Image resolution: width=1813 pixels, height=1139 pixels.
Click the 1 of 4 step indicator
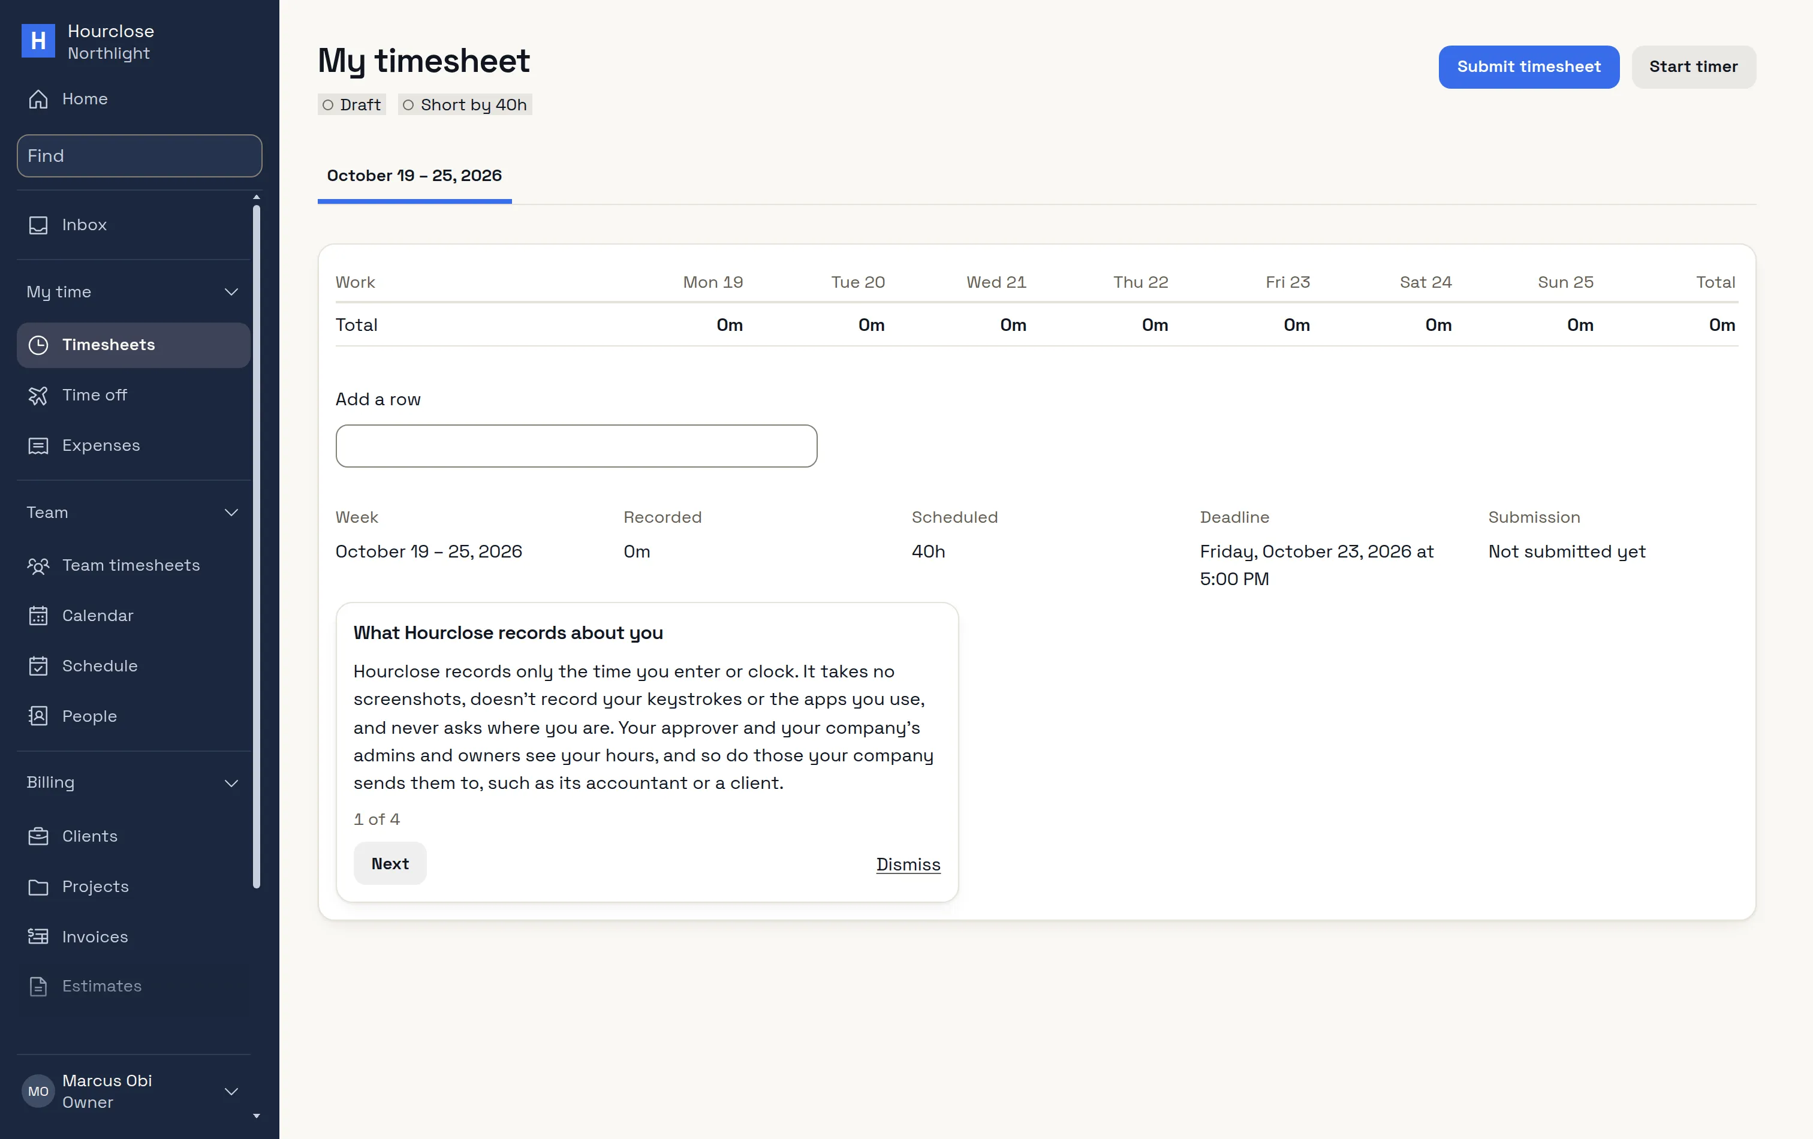click(x=377, y=819)
